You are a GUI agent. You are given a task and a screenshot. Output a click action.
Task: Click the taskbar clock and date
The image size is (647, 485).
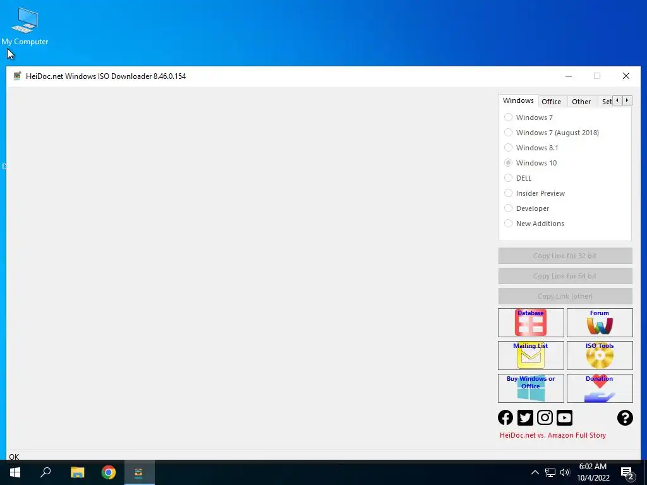(x=593, y=472)
